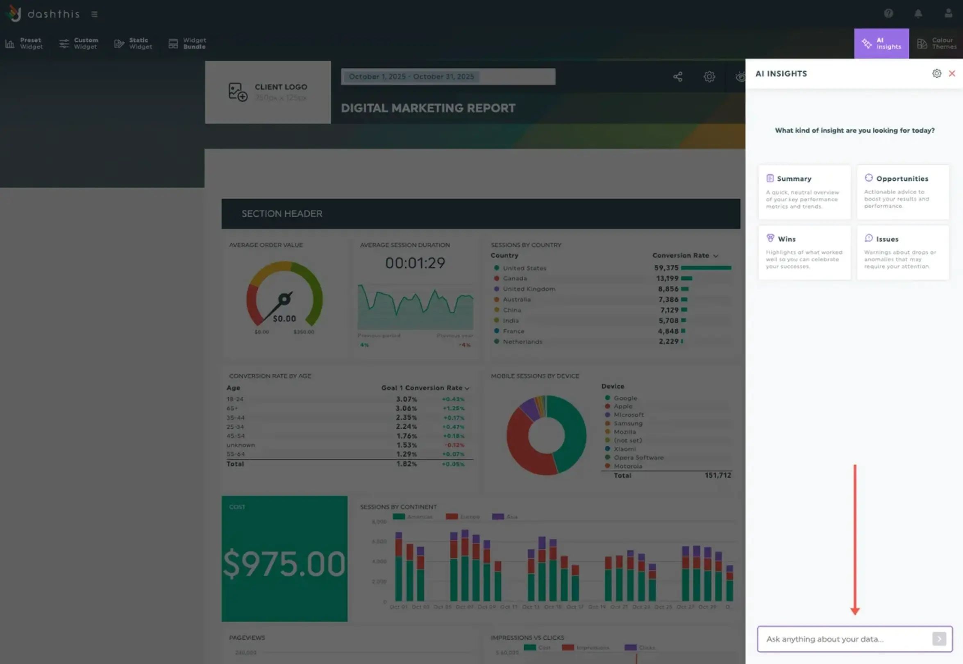Open the help icon in the top bar

[x=888, y=13]
